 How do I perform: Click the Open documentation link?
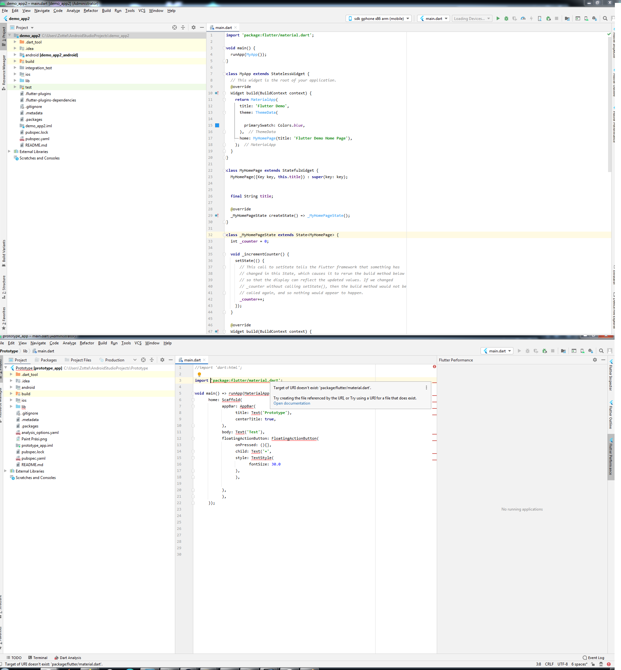click(291, 403)
